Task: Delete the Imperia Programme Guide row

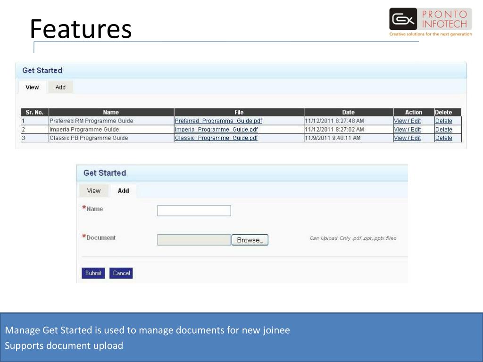Action: point(443,130)
